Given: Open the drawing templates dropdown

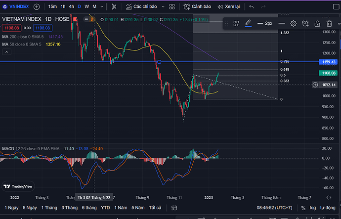Looking at the screenshot, I should coord(237,24).
